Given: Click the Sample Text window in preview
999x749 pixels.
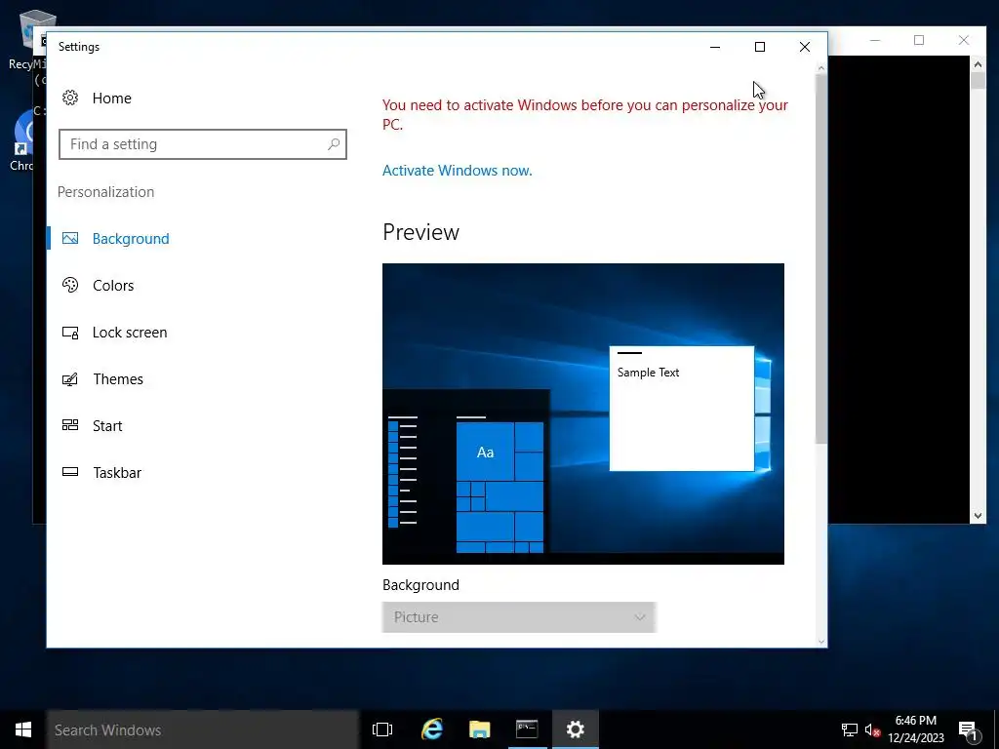Looking at the screenshot, I should (x=682, y=409).
